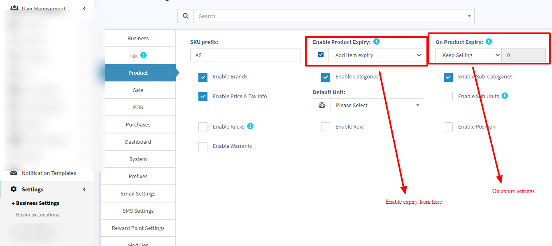Image resolution: width=552 pixels, height=246 pixels.
Task: Uncheck the Enable Brands checkbox
Action: coord(203,77)
